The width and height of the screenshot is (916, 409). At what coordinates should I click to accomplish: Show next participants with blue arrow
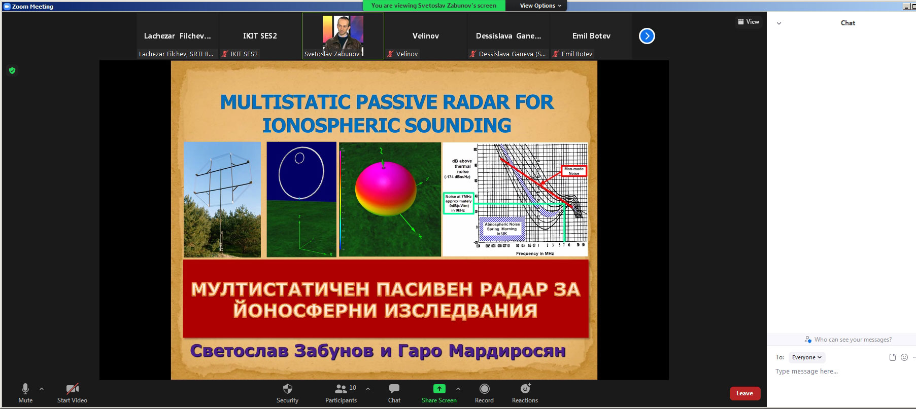(647, 36)
